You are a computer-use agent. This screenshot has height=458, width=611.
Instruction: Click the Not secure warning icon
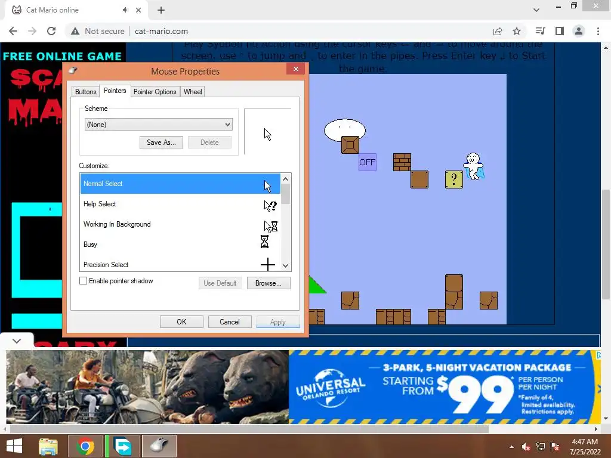pos(75,31)
